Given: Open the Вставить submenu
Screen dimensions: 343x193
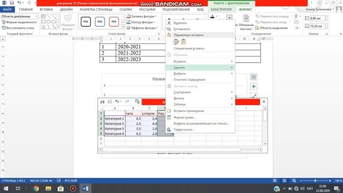Looking at the screenshot, I should (x=200, y=62).
